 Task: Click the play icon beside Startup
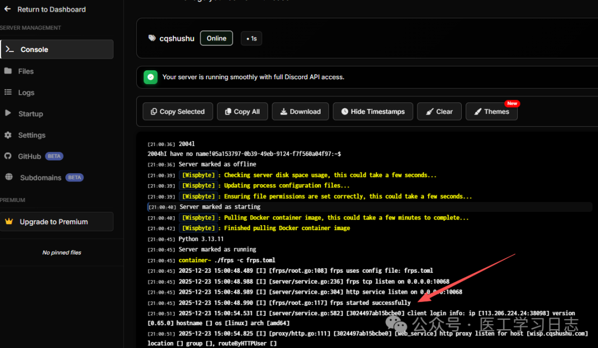pos(8,113)
